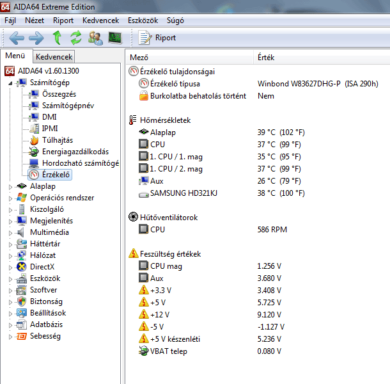The height and width of the screenshot is (384, 390).
Task: Expand the Beállítások tree node
Action: [x=10, y=314]
